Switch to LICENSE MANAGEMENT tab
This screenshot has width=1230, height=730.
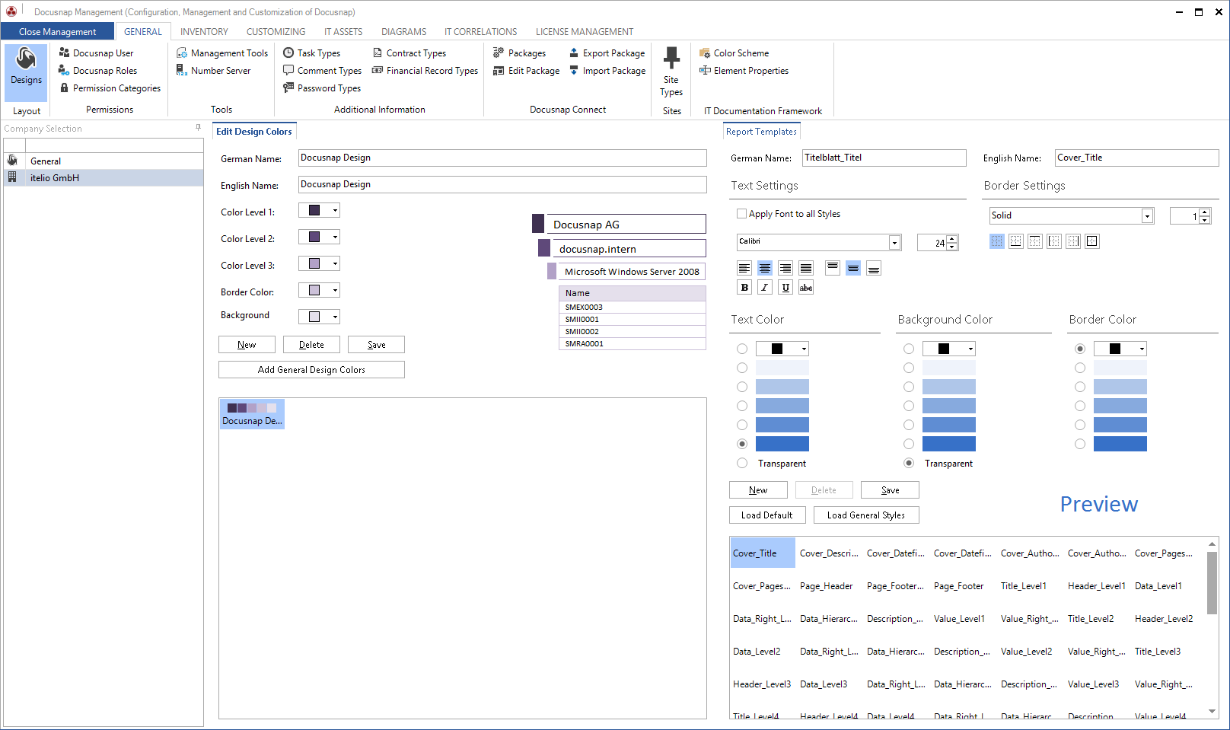[x=585, y=32]
